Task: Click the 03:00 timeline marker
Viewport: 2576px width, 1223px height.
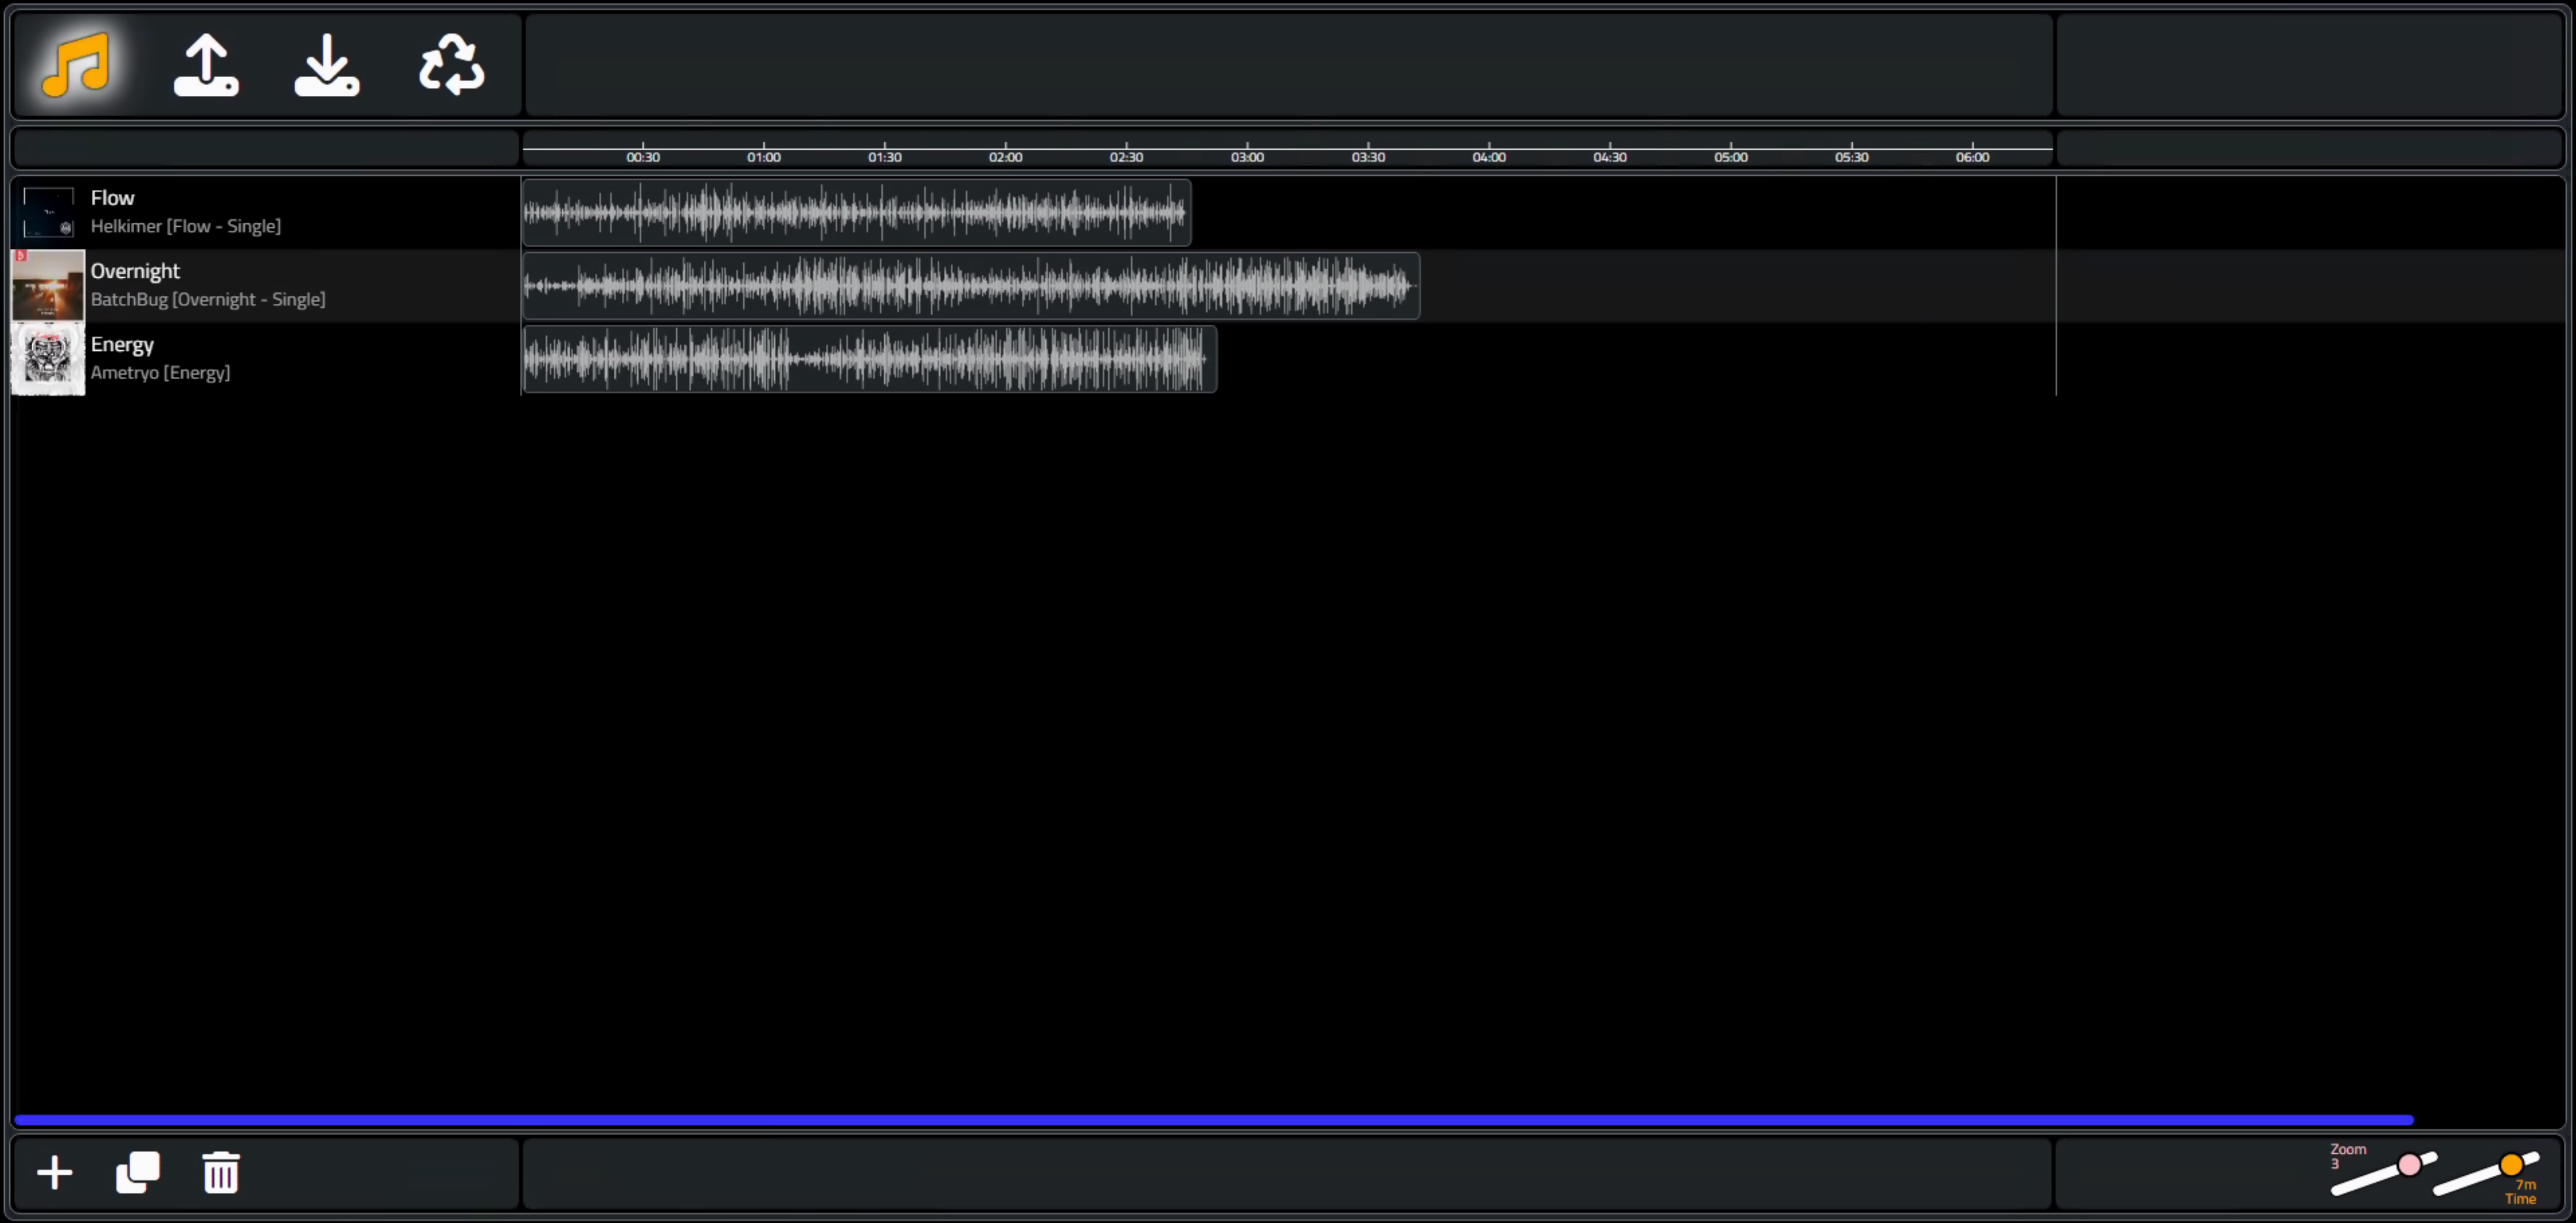Action: tap(1247, 157)
